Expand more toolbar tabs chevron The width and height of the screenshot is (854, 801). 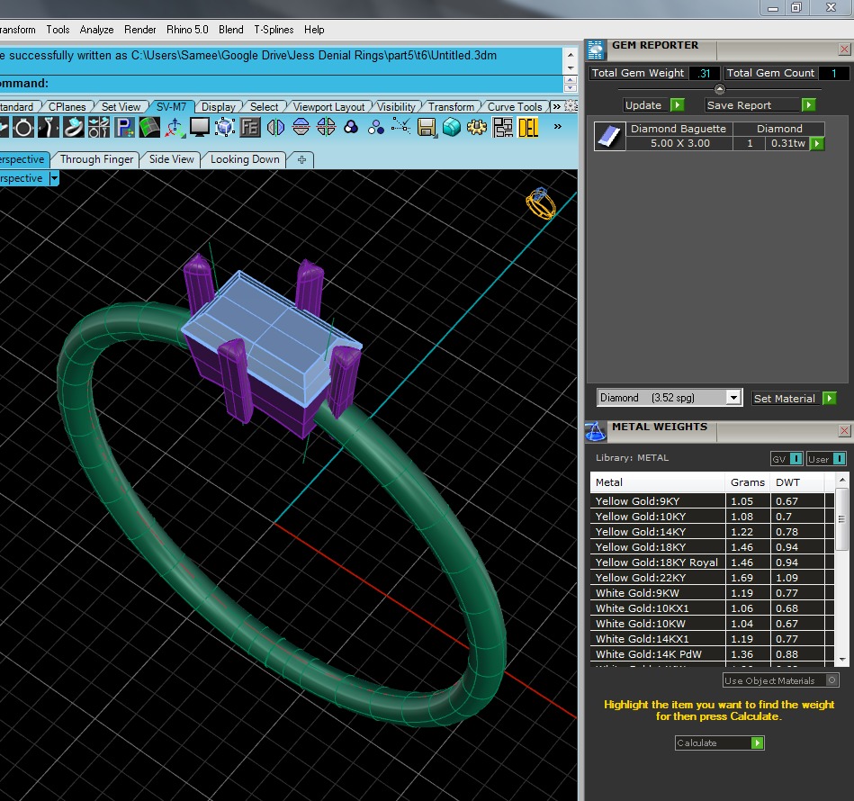557,107
